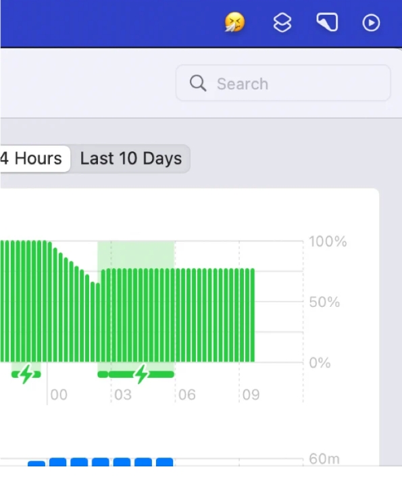The width and height of the screenshot is (402, 486).
Task: Click the small charging bolt icon before 00
Action: 26,374
